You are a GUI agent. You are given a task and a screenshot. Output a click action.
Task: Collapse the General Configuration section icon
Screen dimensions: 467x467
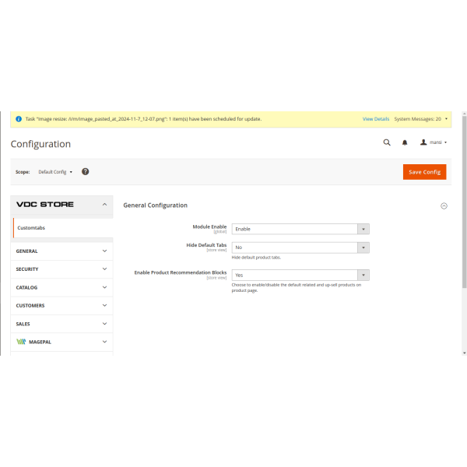[444, 205]
